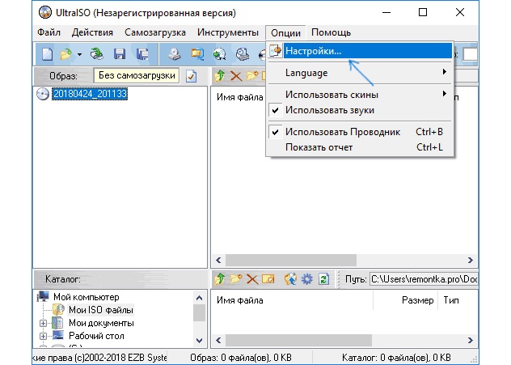
Task: Click the Настройки menu item icon
Action: point(276,51)
